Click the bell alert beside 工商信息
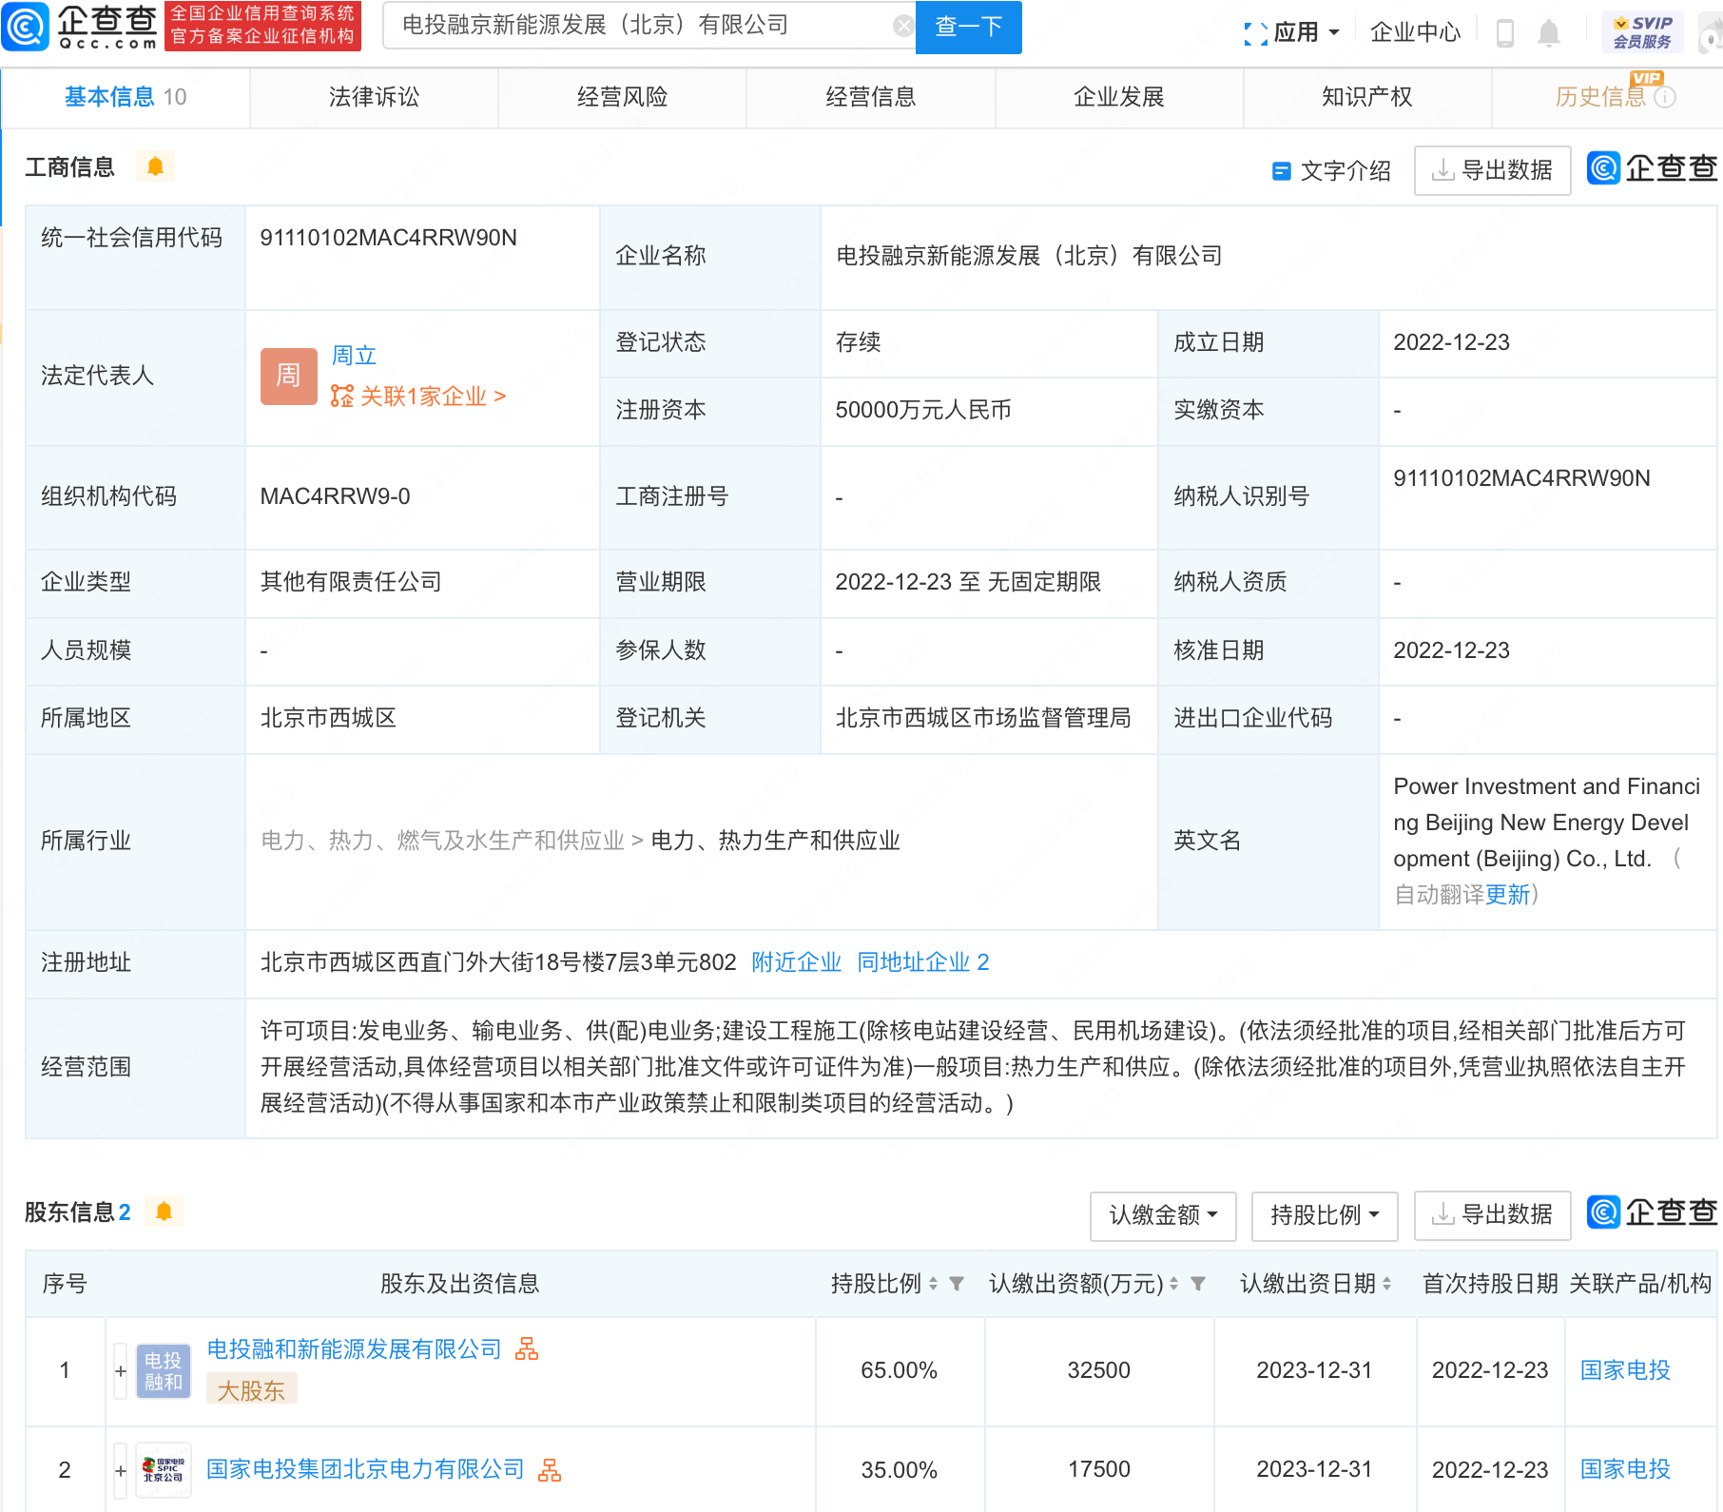Viewport: 1723px width, 1512px height. pyautogui.click(x=155, y=167)
